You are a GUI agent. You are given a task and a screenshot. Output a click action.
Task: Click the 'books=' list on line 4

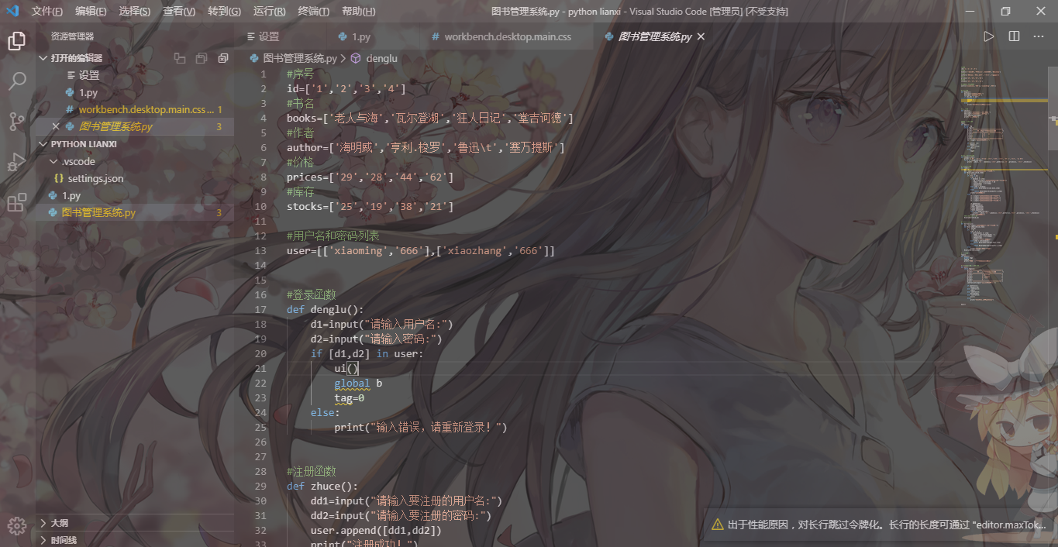tap(429, 118)
